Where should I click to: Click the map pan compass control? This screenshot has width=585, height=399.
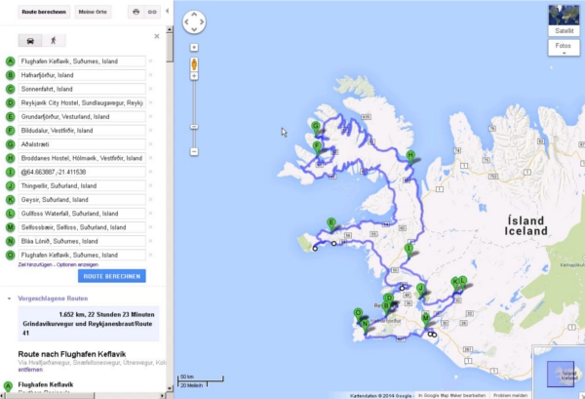tap(194, 21)
